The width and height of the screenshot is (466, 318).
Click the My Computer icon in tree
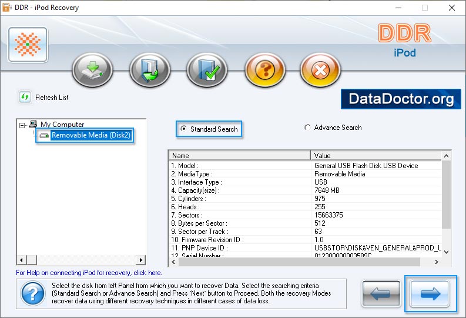coord(33,124)
